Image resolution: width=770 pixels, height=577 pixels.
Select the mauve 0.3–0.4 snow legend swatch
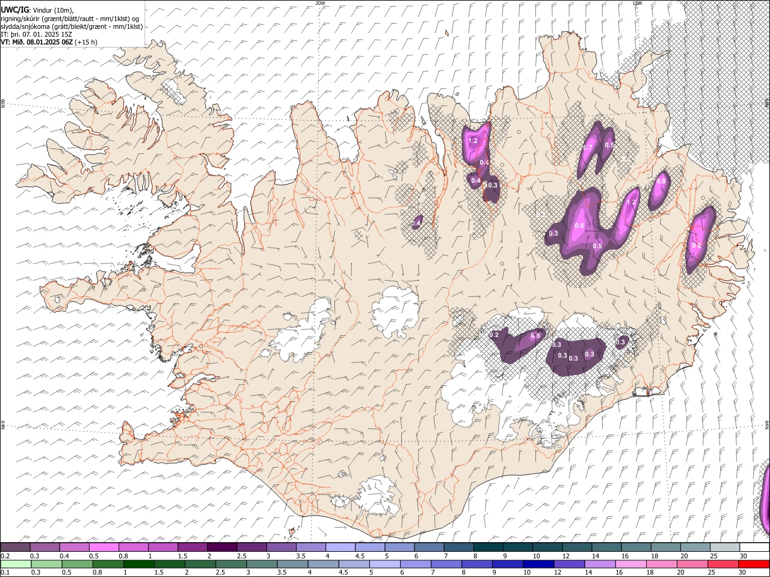click(45, 548)
